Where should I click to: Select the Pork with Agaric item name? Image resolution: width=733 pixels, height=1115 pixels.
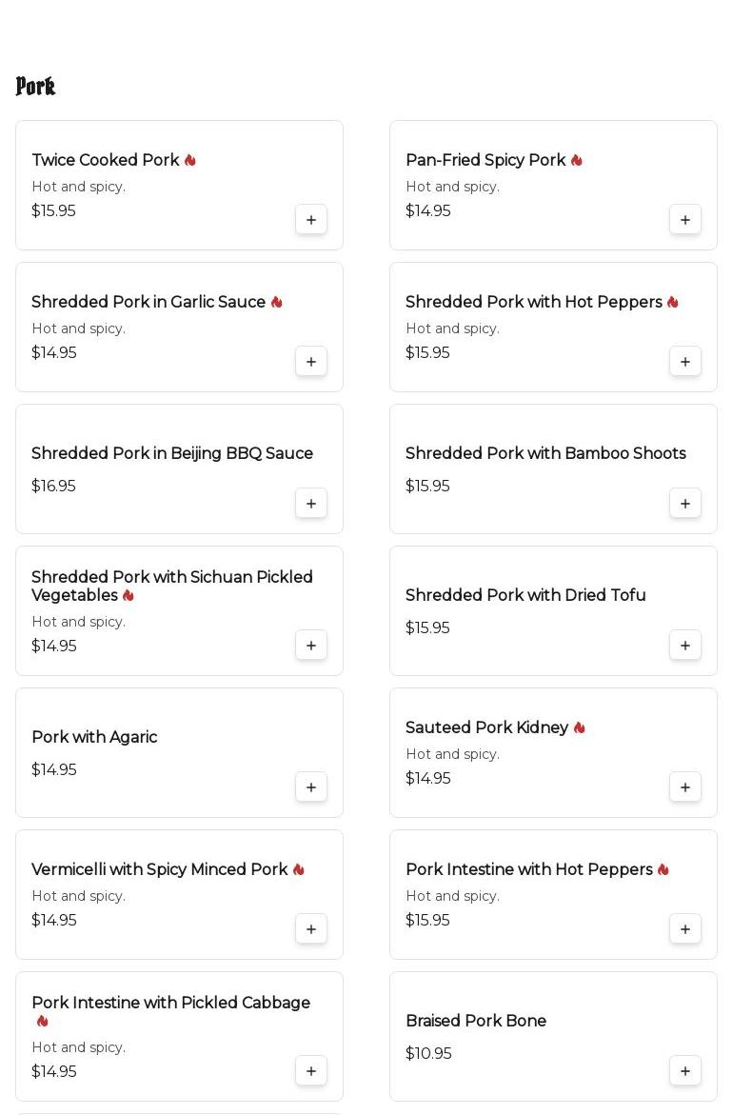94,737
